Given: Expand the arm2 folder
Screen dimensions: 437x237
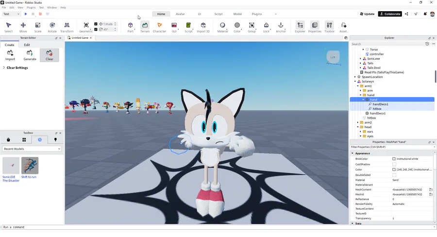Looking at the screenshot, I should click(358, 122).
